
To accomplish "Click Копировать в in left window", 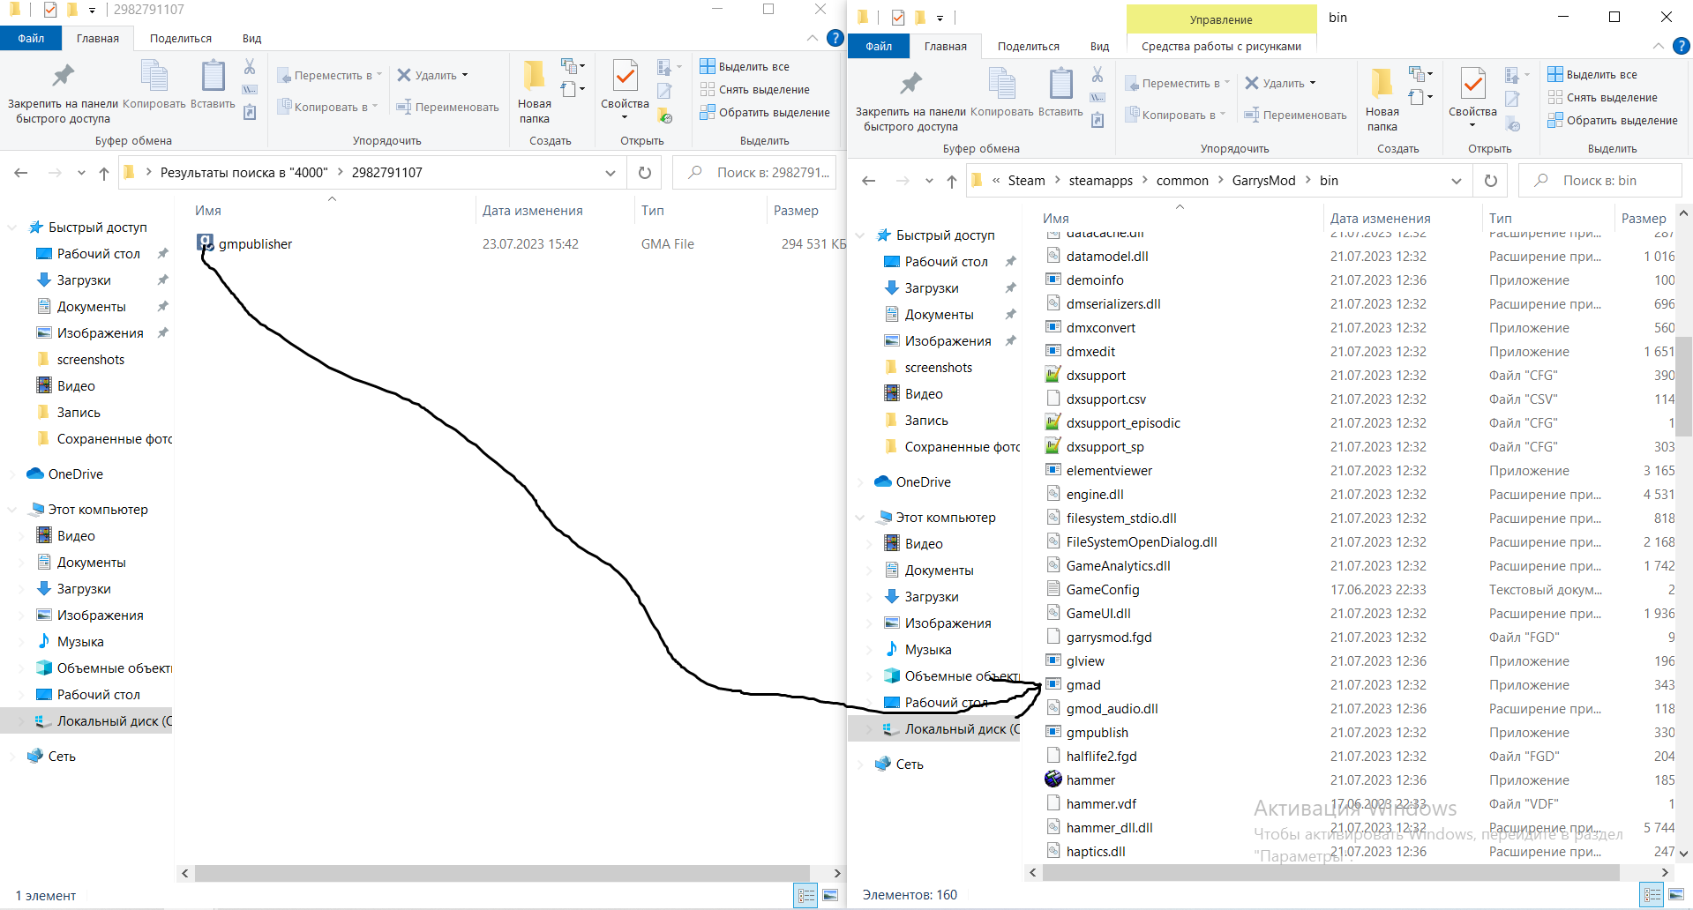I will click(328, 107).
